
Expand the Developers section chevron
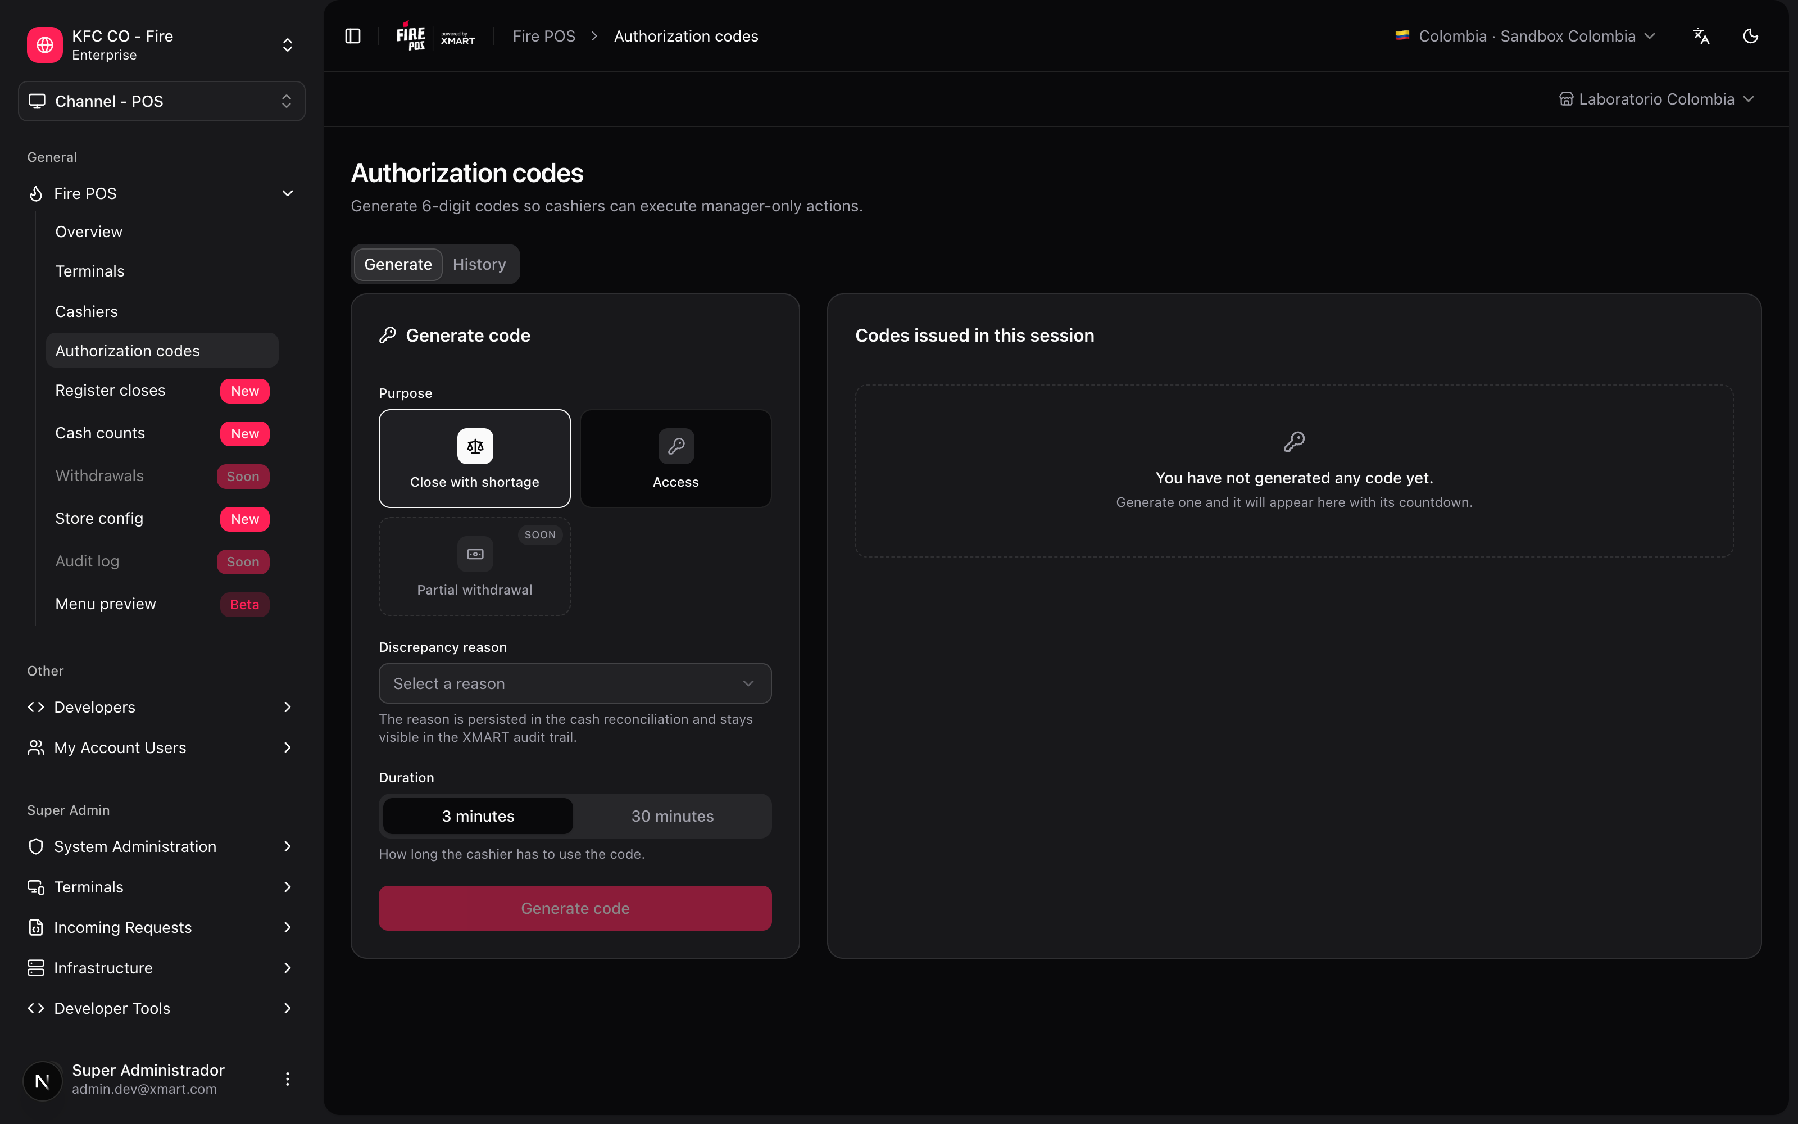pos(288,707)
